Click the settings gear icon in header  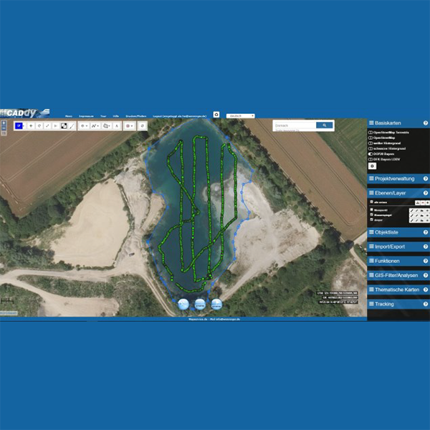pos(216,115)
